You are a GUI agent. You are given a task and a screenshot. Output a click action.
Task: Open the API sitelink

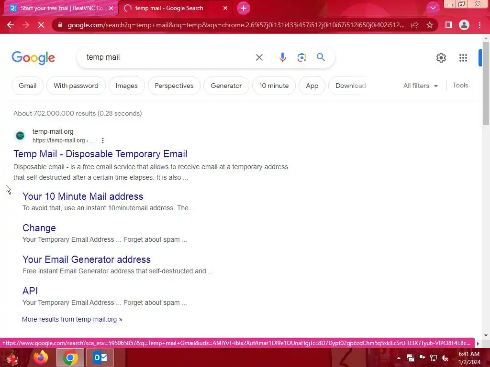pos(30,291)
